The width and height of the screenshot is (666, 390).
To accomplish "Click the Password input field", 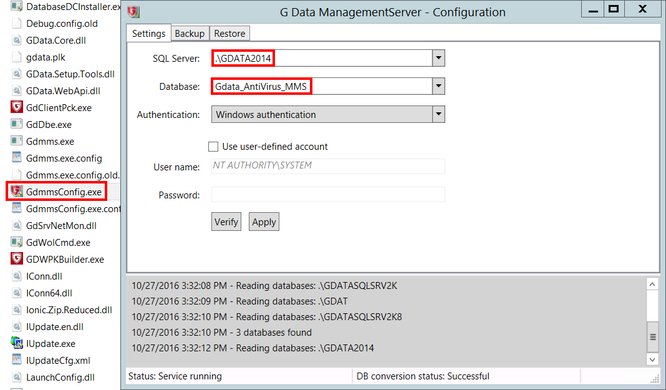I will 328,194.
